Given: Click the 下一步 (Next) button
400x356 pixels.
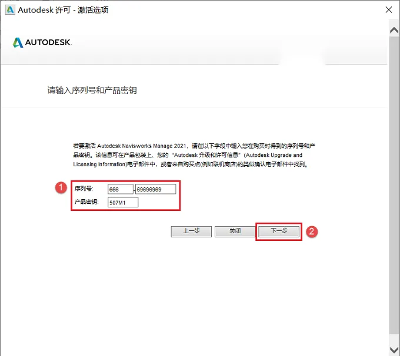Looking at the screenshot, I should (279, 231).
